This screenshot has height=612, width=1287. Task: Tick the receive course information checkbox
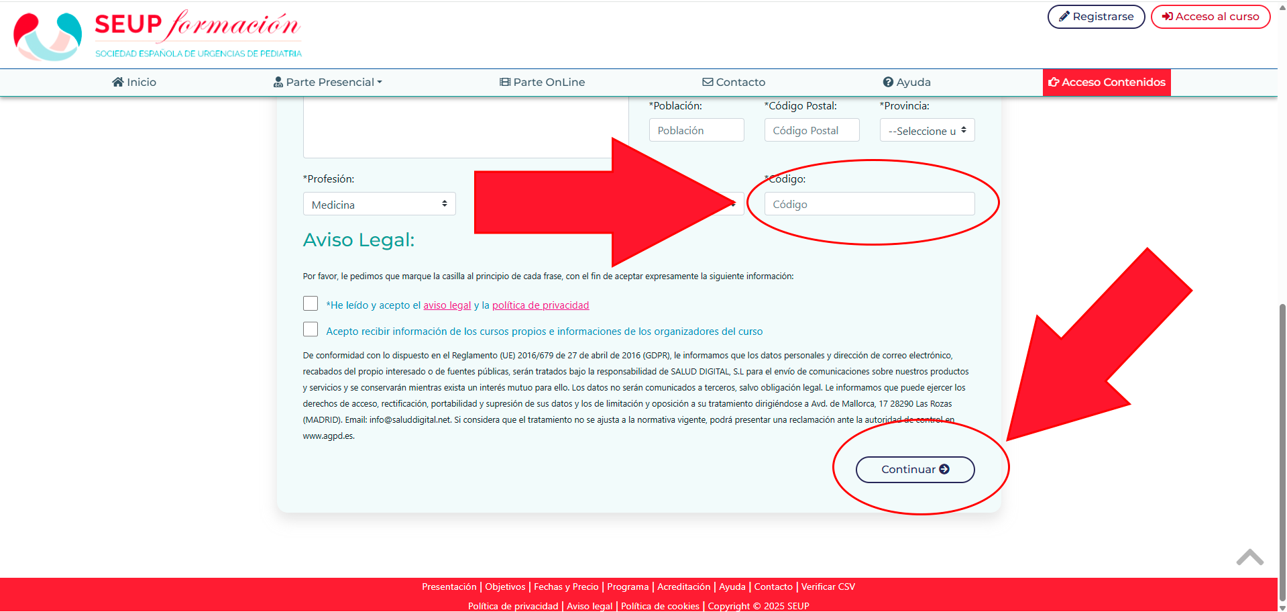(311, 329)
